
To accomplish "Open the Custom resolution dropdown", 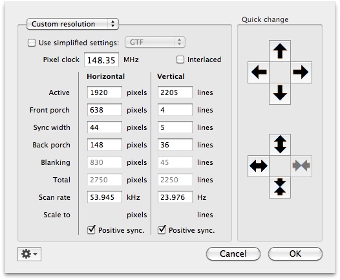I will 72,24.
